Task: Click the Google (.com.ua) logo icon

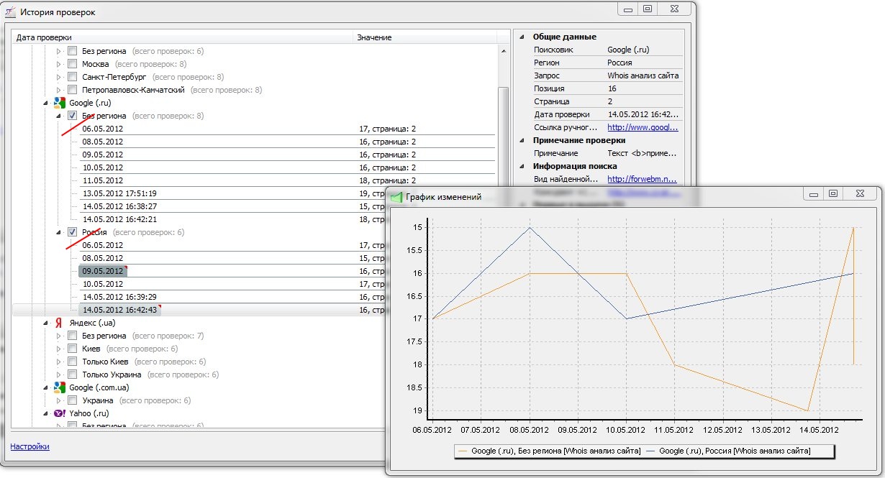Action: (x=60, y=387)
